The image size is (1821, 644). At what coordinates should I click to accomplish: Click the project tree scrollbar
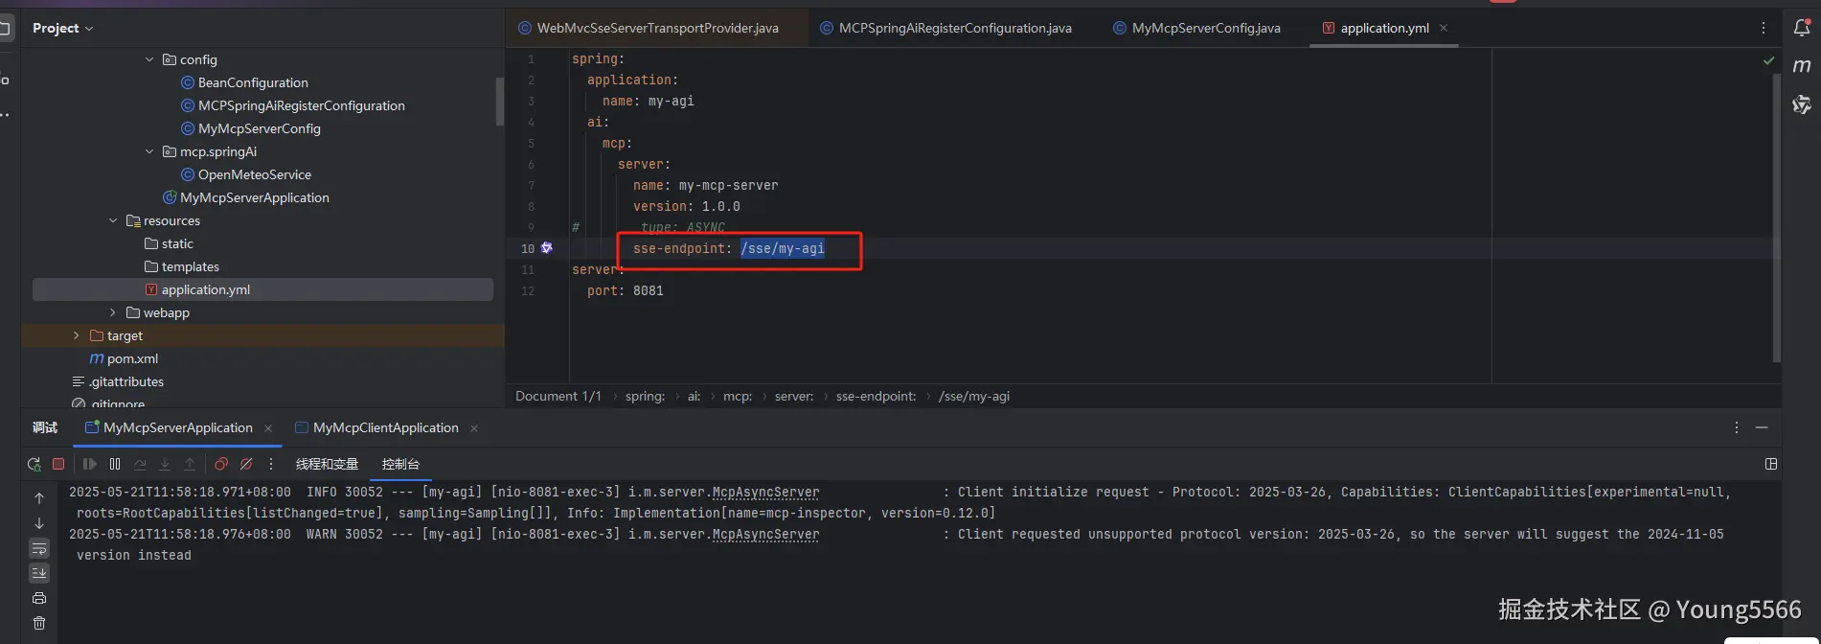tap(499, 101)
